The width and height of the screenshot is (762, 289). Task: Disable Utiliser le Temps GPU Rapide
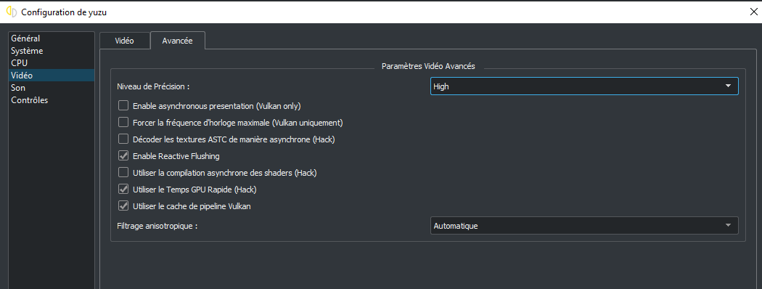(x=123, y=190)
